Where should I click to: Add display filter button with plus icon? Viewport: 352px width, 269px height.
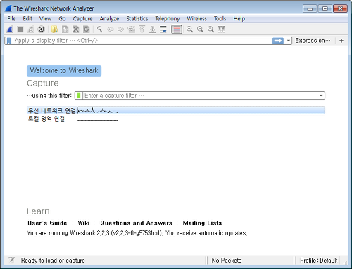click(341, 41)
